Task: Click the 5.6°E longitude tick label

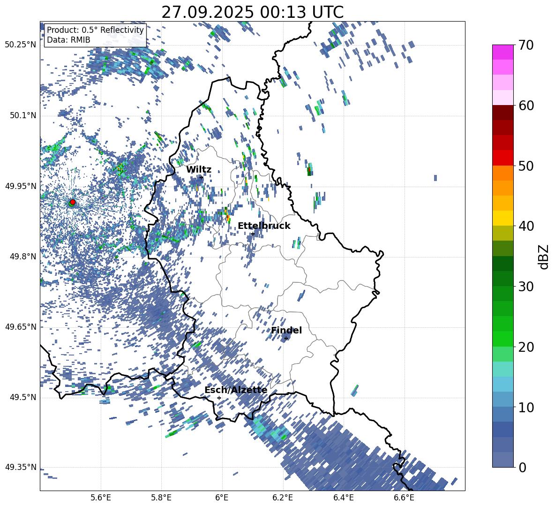Action: [x=101, y=498]
